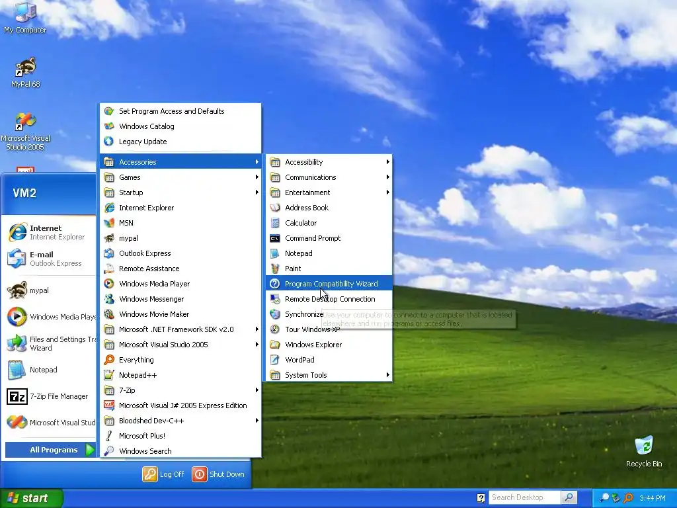The height and width of the screenshot is (508, 677).
Task: Launch Microsoft Plus!
Action: pyautogui.click(x=180, y=436)
